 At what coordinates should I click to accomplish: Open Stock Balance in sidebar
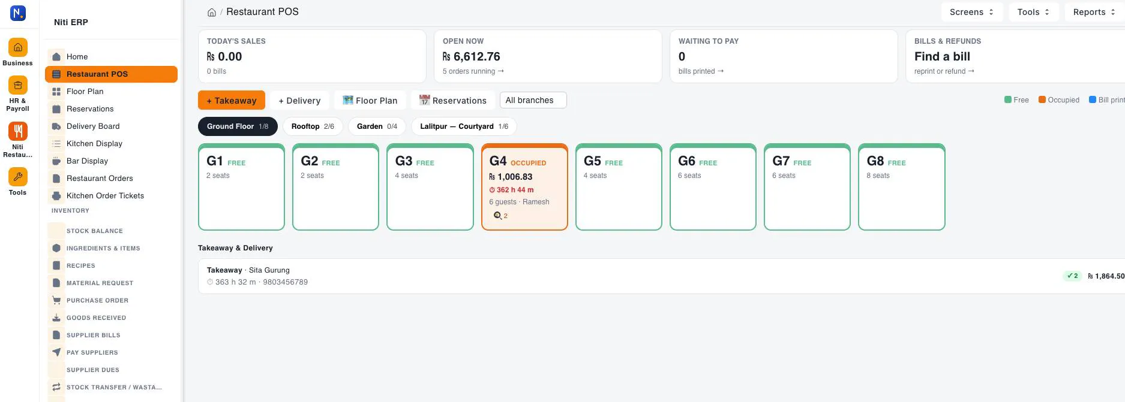(95, 231)
